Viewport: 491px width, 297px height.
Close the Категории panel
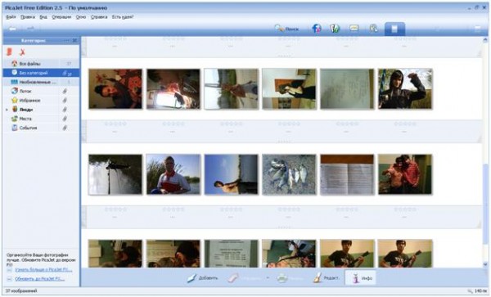[x=74, y=41]
